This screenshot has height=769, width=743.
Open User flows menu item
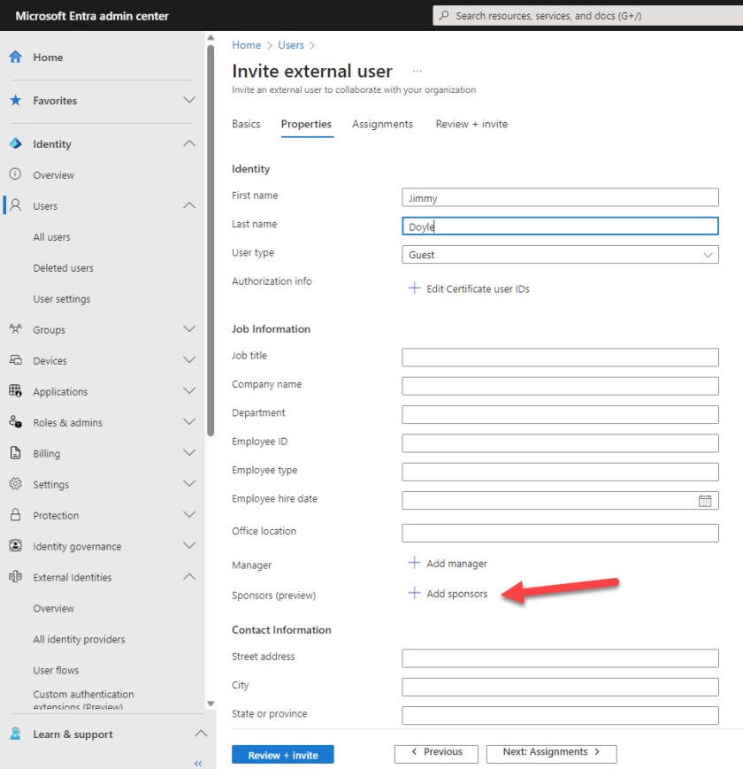[x=56, y=670]
